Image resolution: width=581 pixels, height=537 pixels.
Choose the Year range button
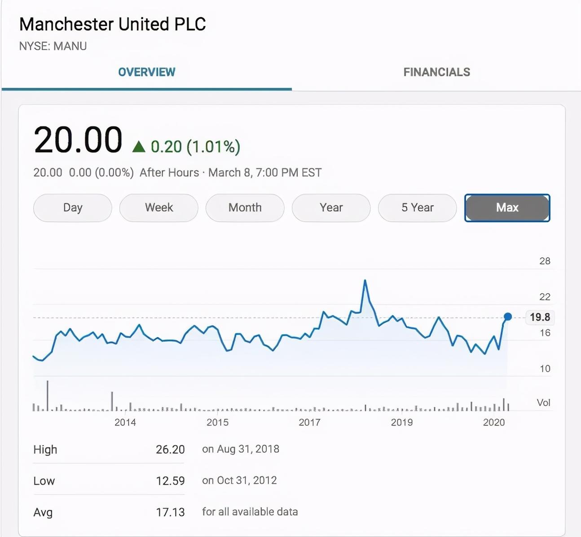(x=331, y=208)
